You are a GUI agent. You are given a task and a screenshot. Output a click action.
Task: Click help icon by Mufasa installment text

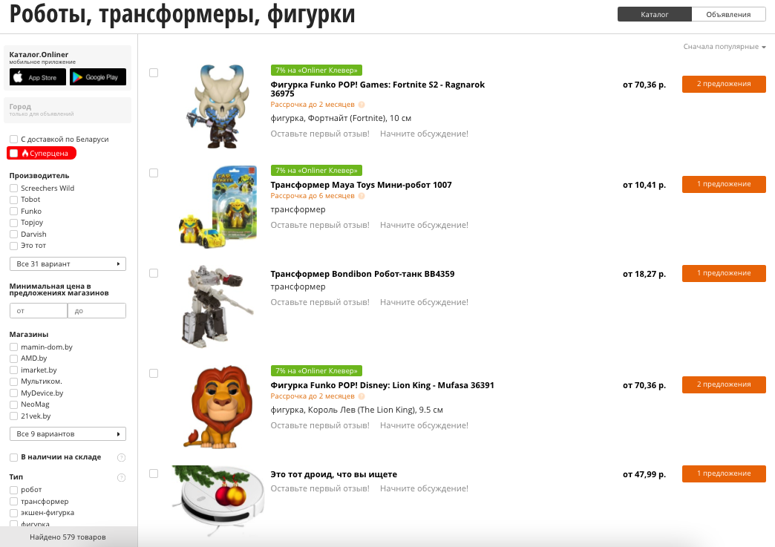pos(362,396)
